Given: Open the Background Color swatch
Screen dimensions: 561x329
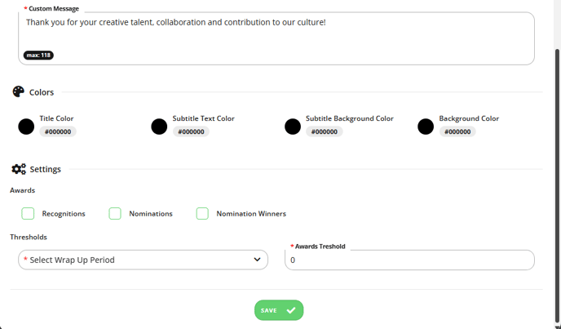Looking at the screenshot, I should coord(426,127).
